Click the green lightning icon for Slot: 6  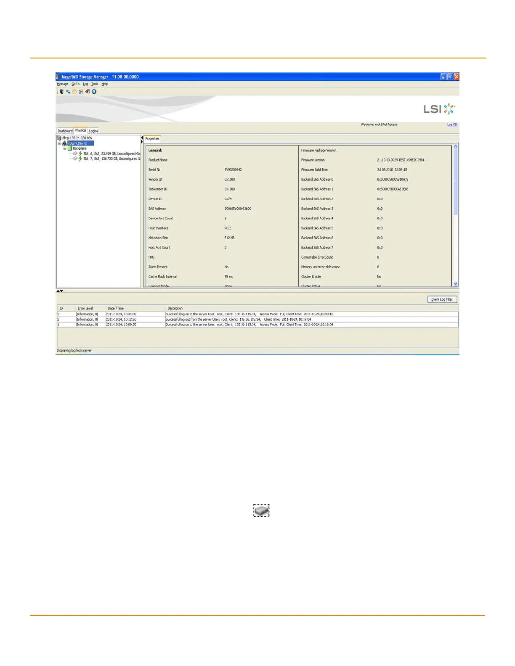[x=80, y=154]
